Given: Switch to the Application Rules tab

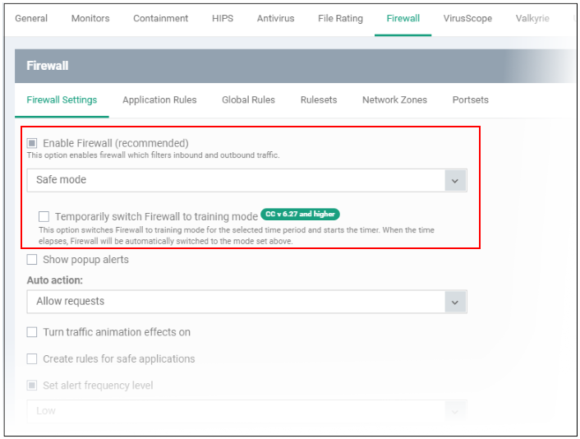Looking at the screenshot, I should [x=160, y=100].
